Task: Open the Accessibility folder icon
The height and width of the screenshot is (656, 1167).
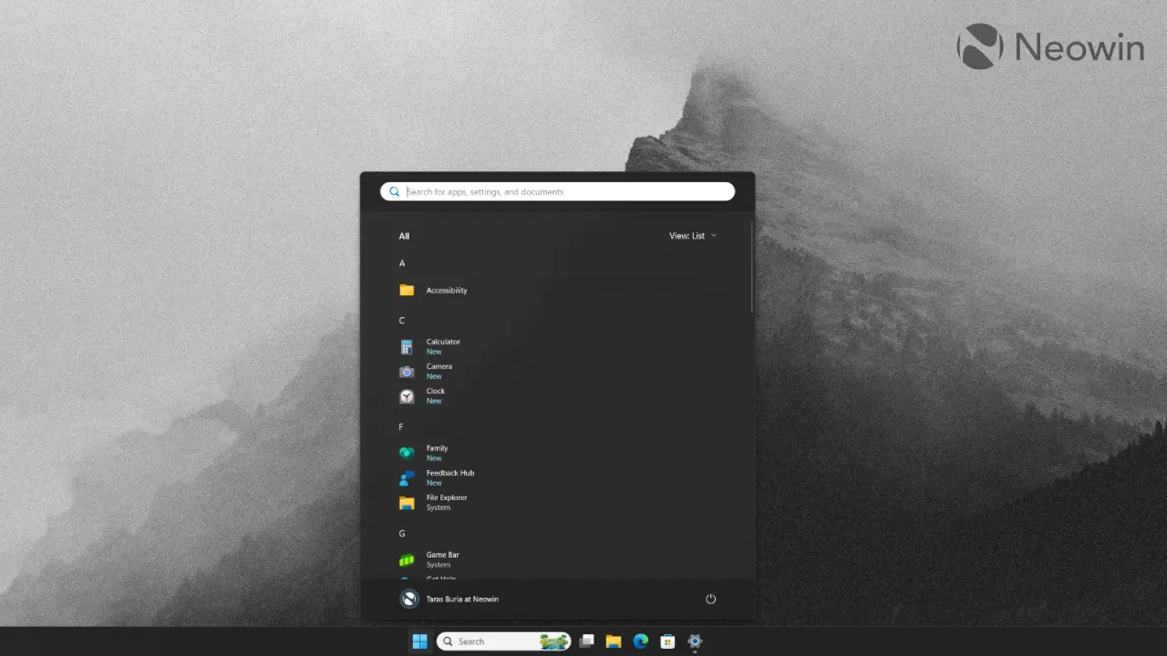Action: [407, 291]
